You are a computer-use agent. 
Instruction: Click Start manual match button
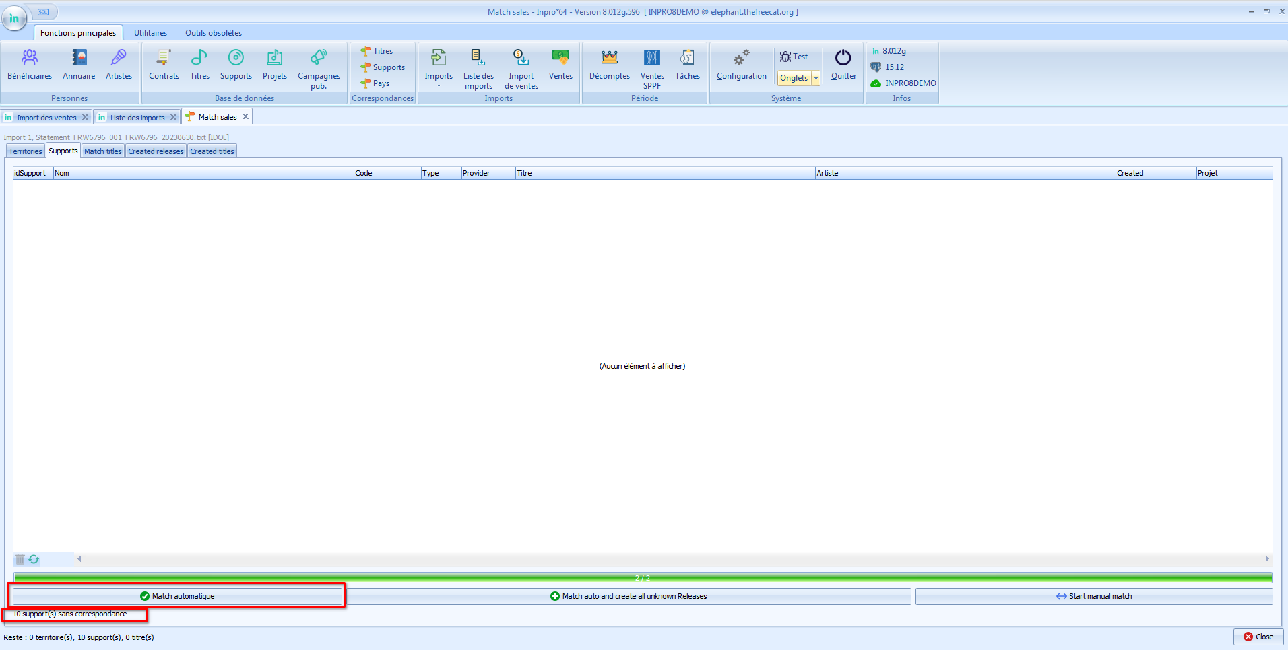coord(1093,596)
